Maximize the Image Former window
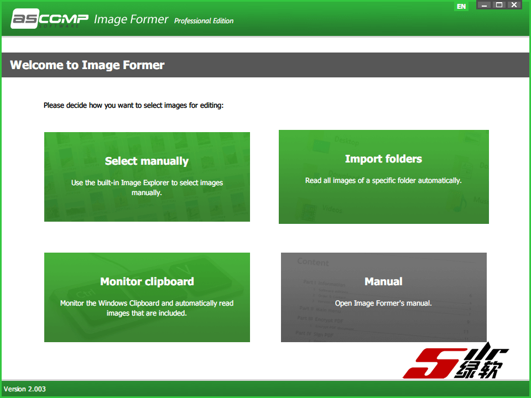 coord(499,6)
